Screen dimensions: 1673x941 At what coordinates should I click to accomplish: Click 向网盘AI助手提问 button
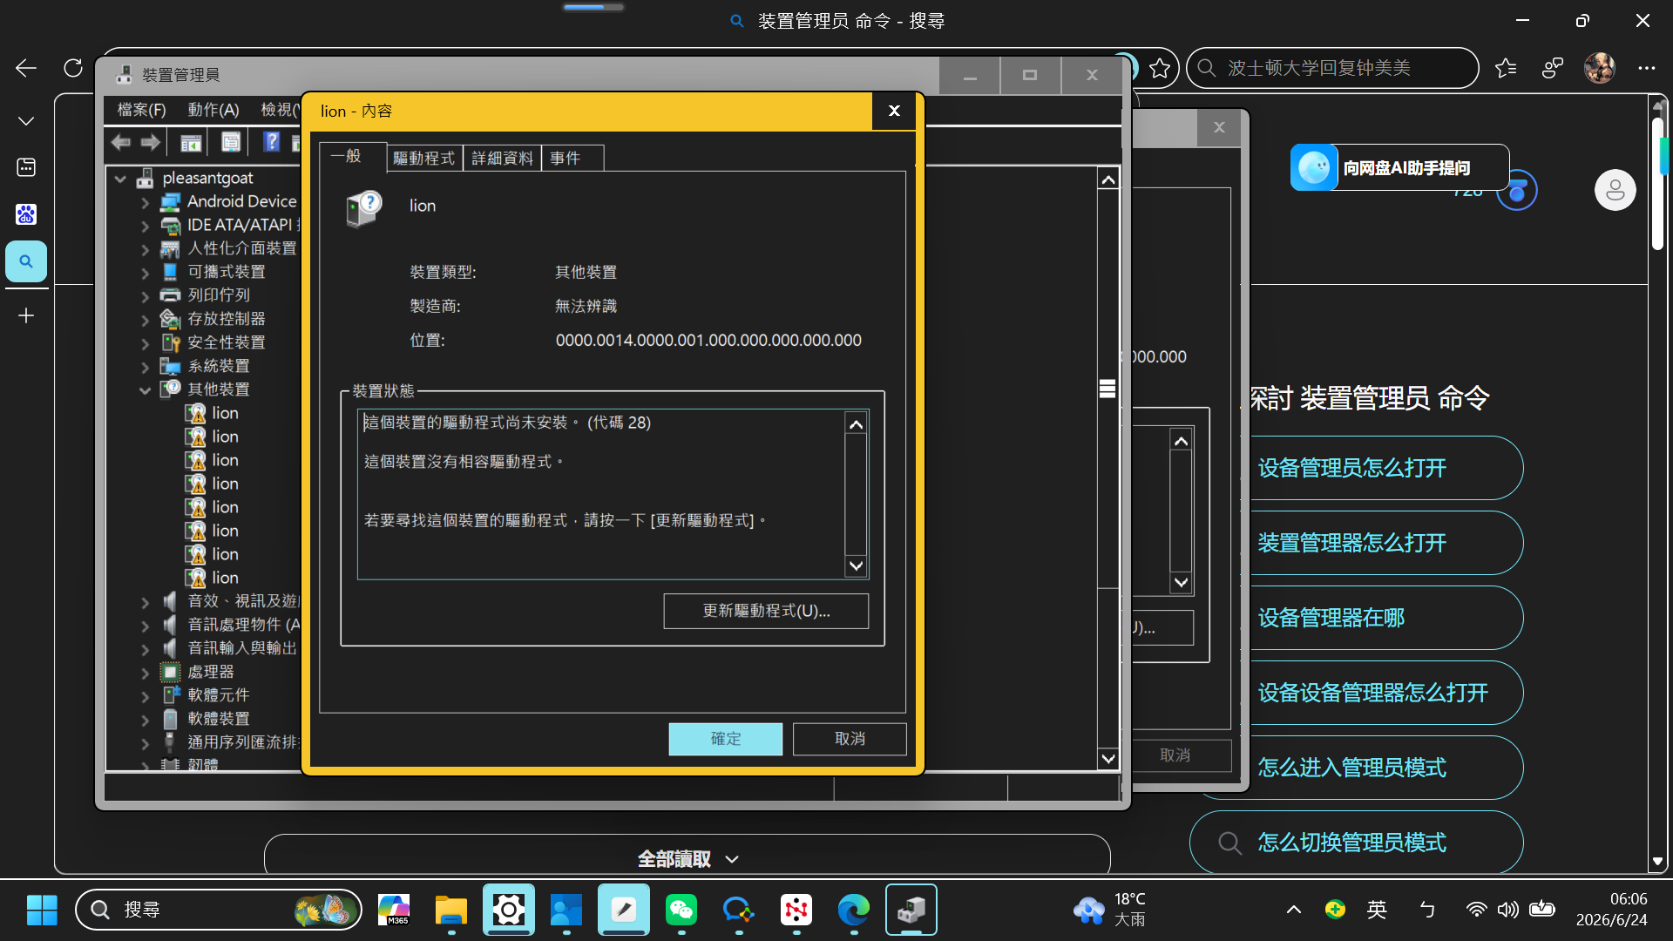point(1399,167)
